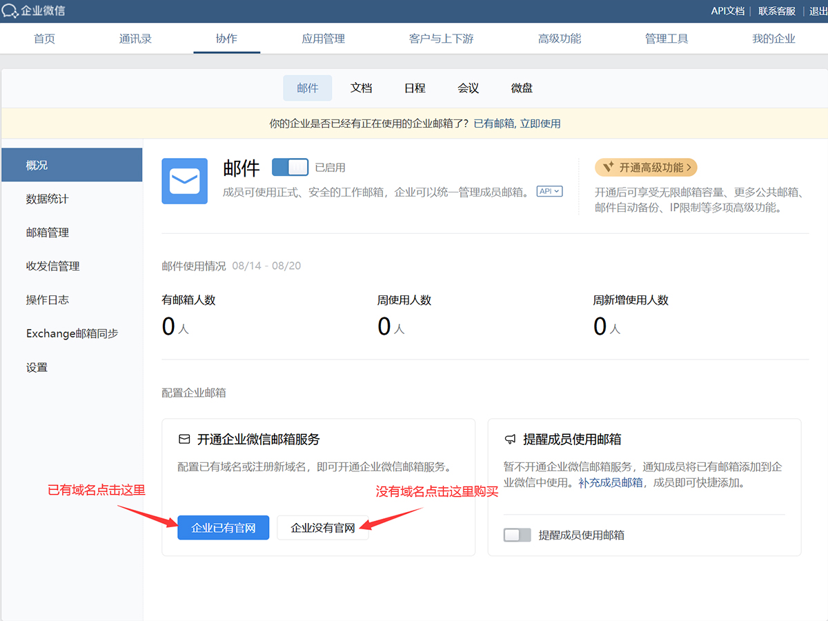Go to 我的企业 tab

773,39
